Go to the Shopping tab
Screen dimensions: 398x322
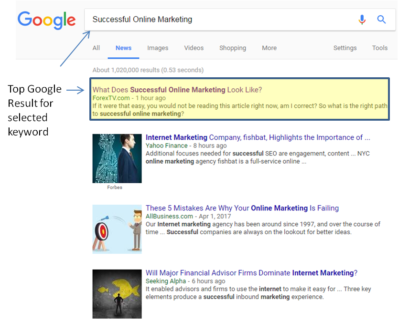(233, 48)
